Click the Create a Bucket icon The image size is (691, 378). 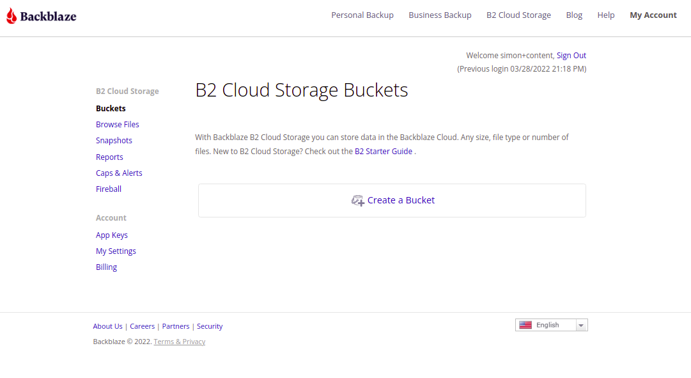358,201
